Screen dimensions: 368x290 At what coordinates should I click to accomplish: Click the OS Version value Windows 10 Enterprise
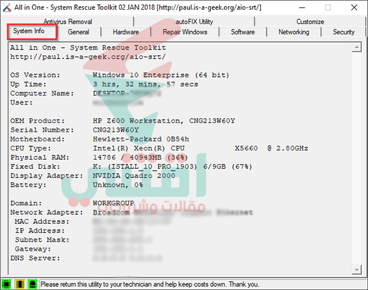pos(161,75)
